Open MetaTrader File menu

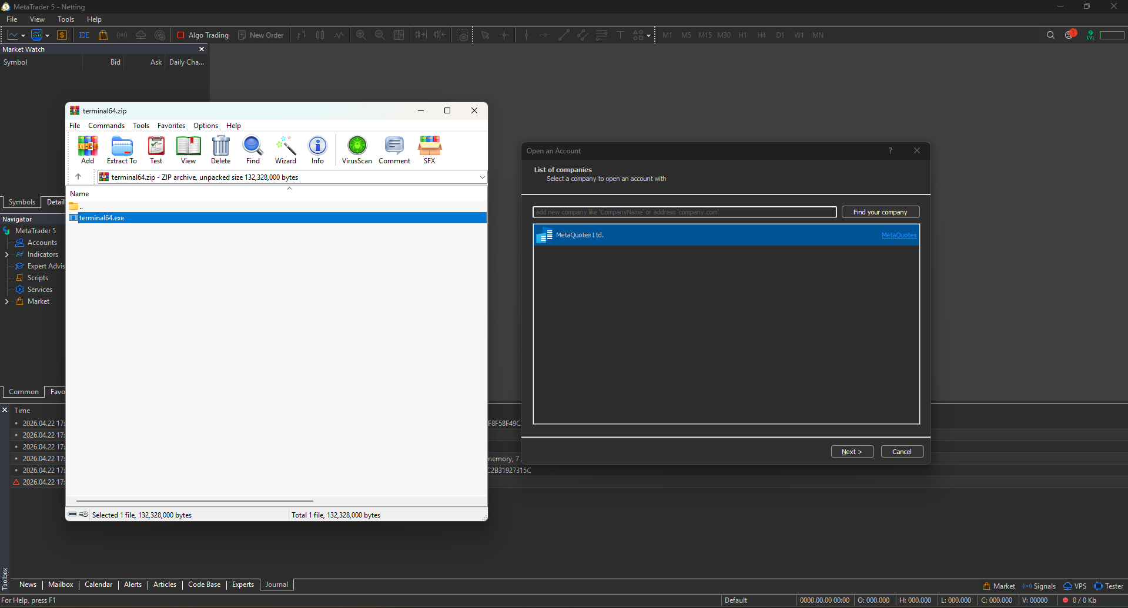tap(12, 19)
